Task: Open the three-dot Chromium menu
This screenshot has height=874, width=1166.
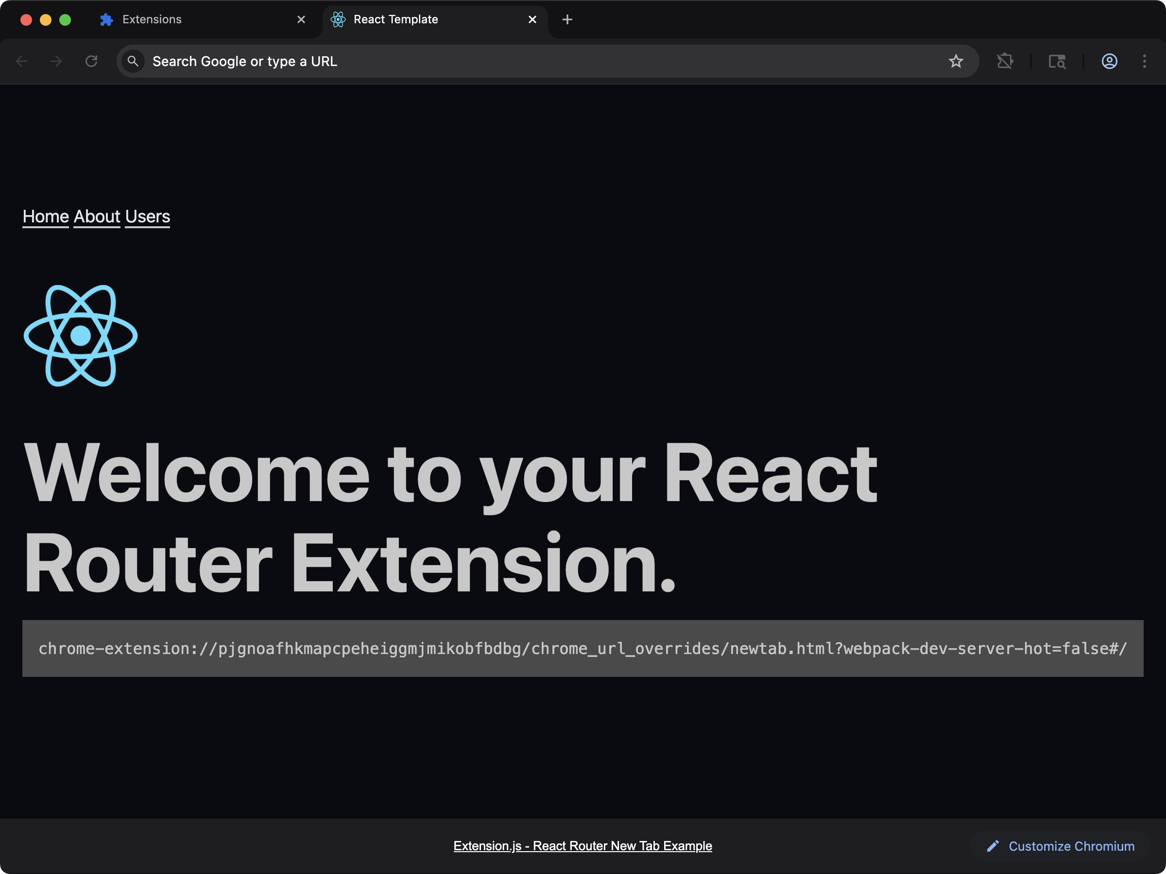Action: (x=1145, y=61)
